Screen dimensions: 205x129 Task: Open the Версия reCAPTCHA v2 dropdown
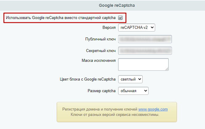tap(137, 27)
